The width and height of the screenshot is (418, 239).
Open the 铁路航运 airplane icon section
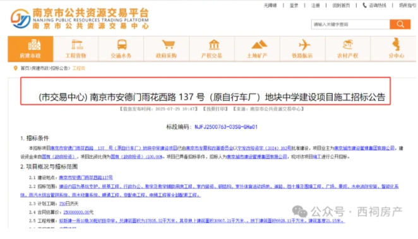pos(302,49)
